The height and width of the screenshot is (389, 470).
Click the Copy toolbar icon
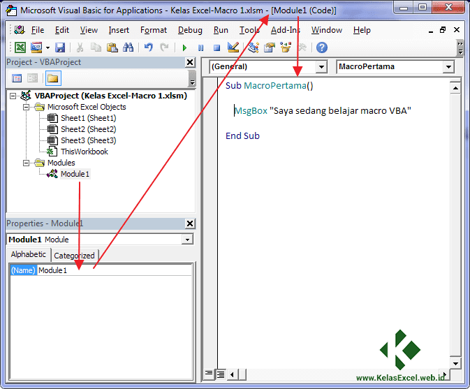pos(96,47)
